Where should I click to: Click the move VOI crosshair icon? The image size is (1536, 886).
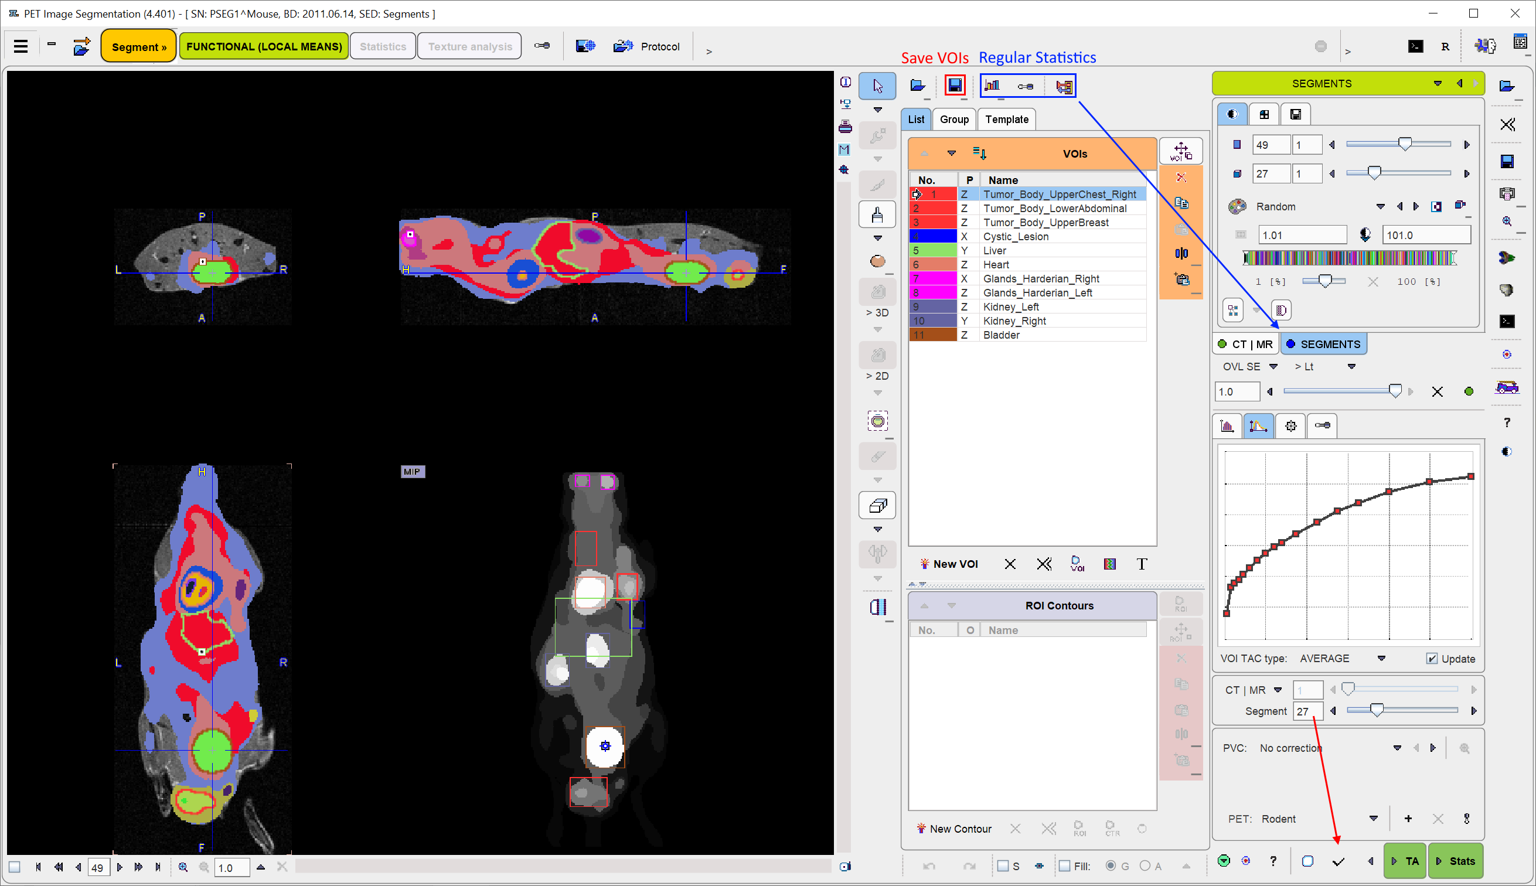tap(1181, 152)
